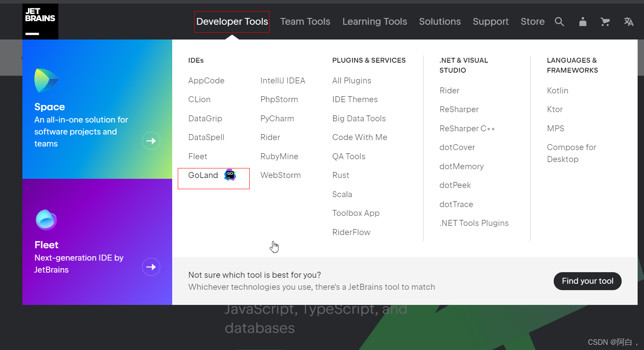
Task: Open the RiderFlow link
Action: (x=351, y=232)
